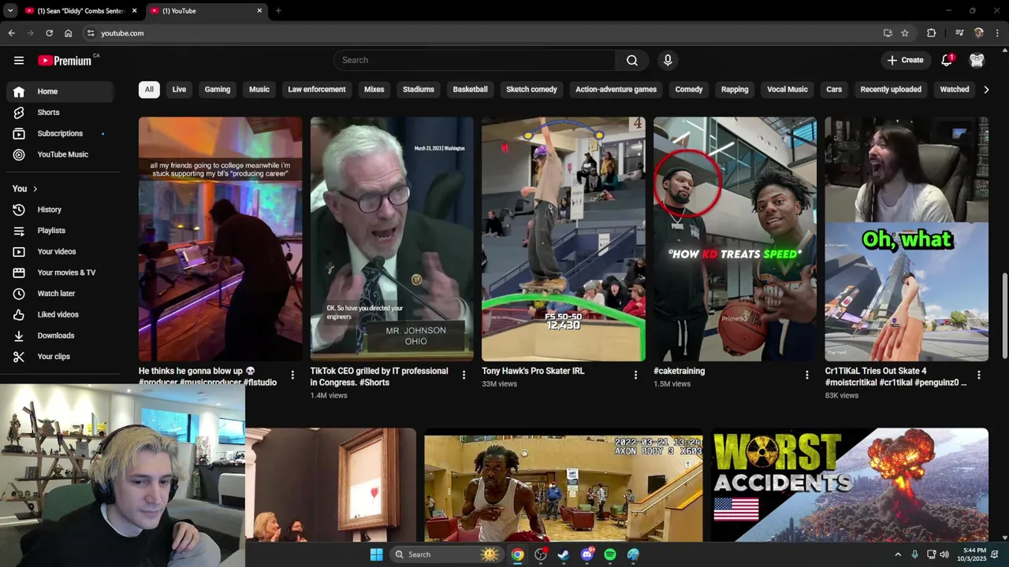The width and height of the screenshot is (1009, 567).
Task: Open the Chrome extensions puzzle icon
Action: point(931,33)
